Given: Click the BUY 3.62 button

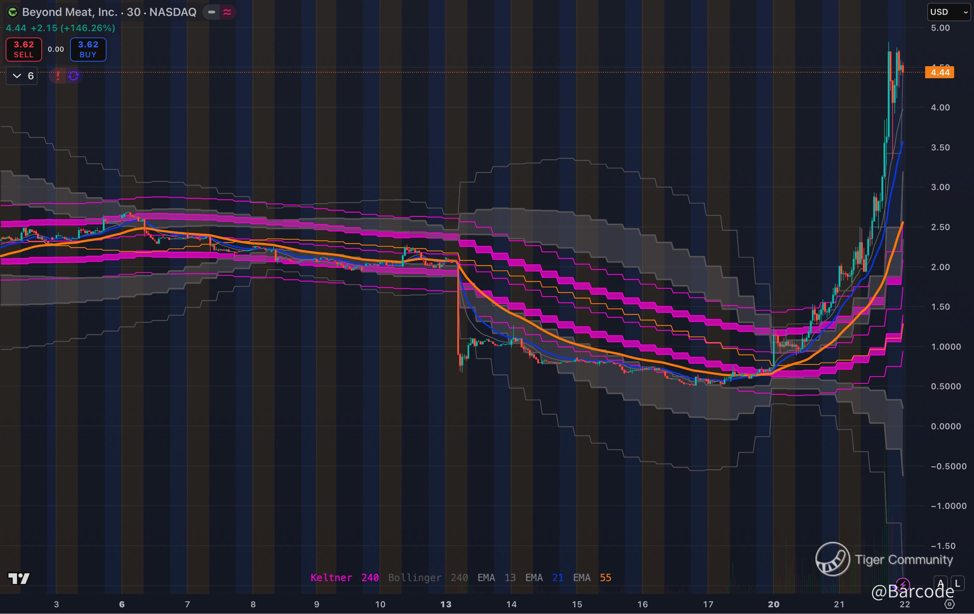Looking at the screenshot, I should pos(88,49).
